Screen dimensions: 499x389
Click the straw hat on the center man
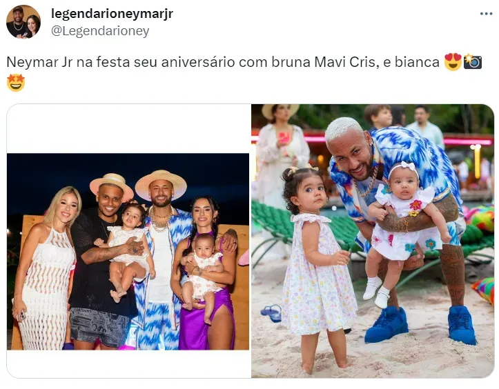pos(161,184)
